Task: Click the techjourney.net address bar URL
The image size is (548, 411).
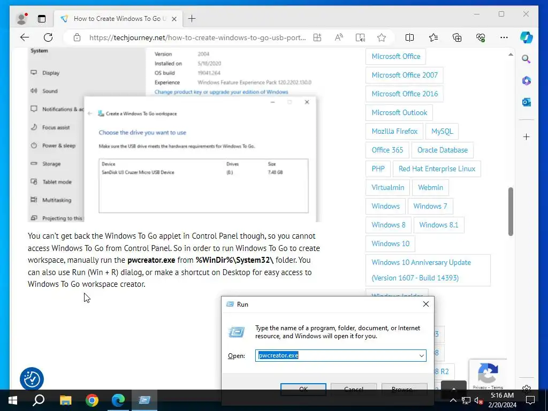Action: pos(197,37)
